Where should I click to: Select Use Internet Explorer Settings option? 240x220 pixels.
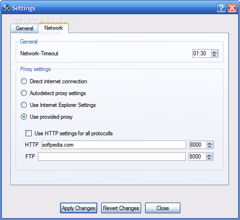[24, 105]
